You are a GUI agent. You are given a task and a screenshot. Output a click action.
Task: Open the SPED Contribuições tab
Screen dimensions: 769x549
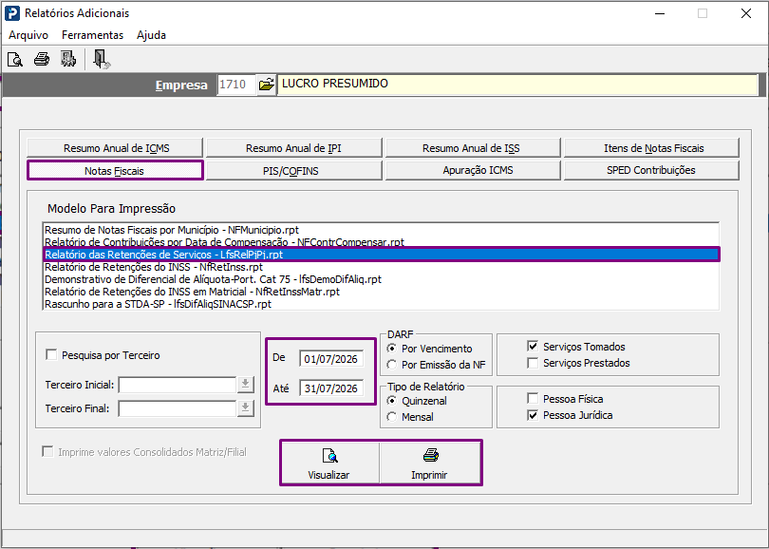point(651,170)
